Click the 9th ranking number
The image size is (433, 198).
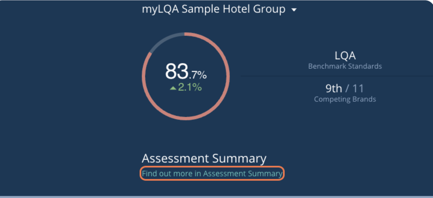[333, 88]
